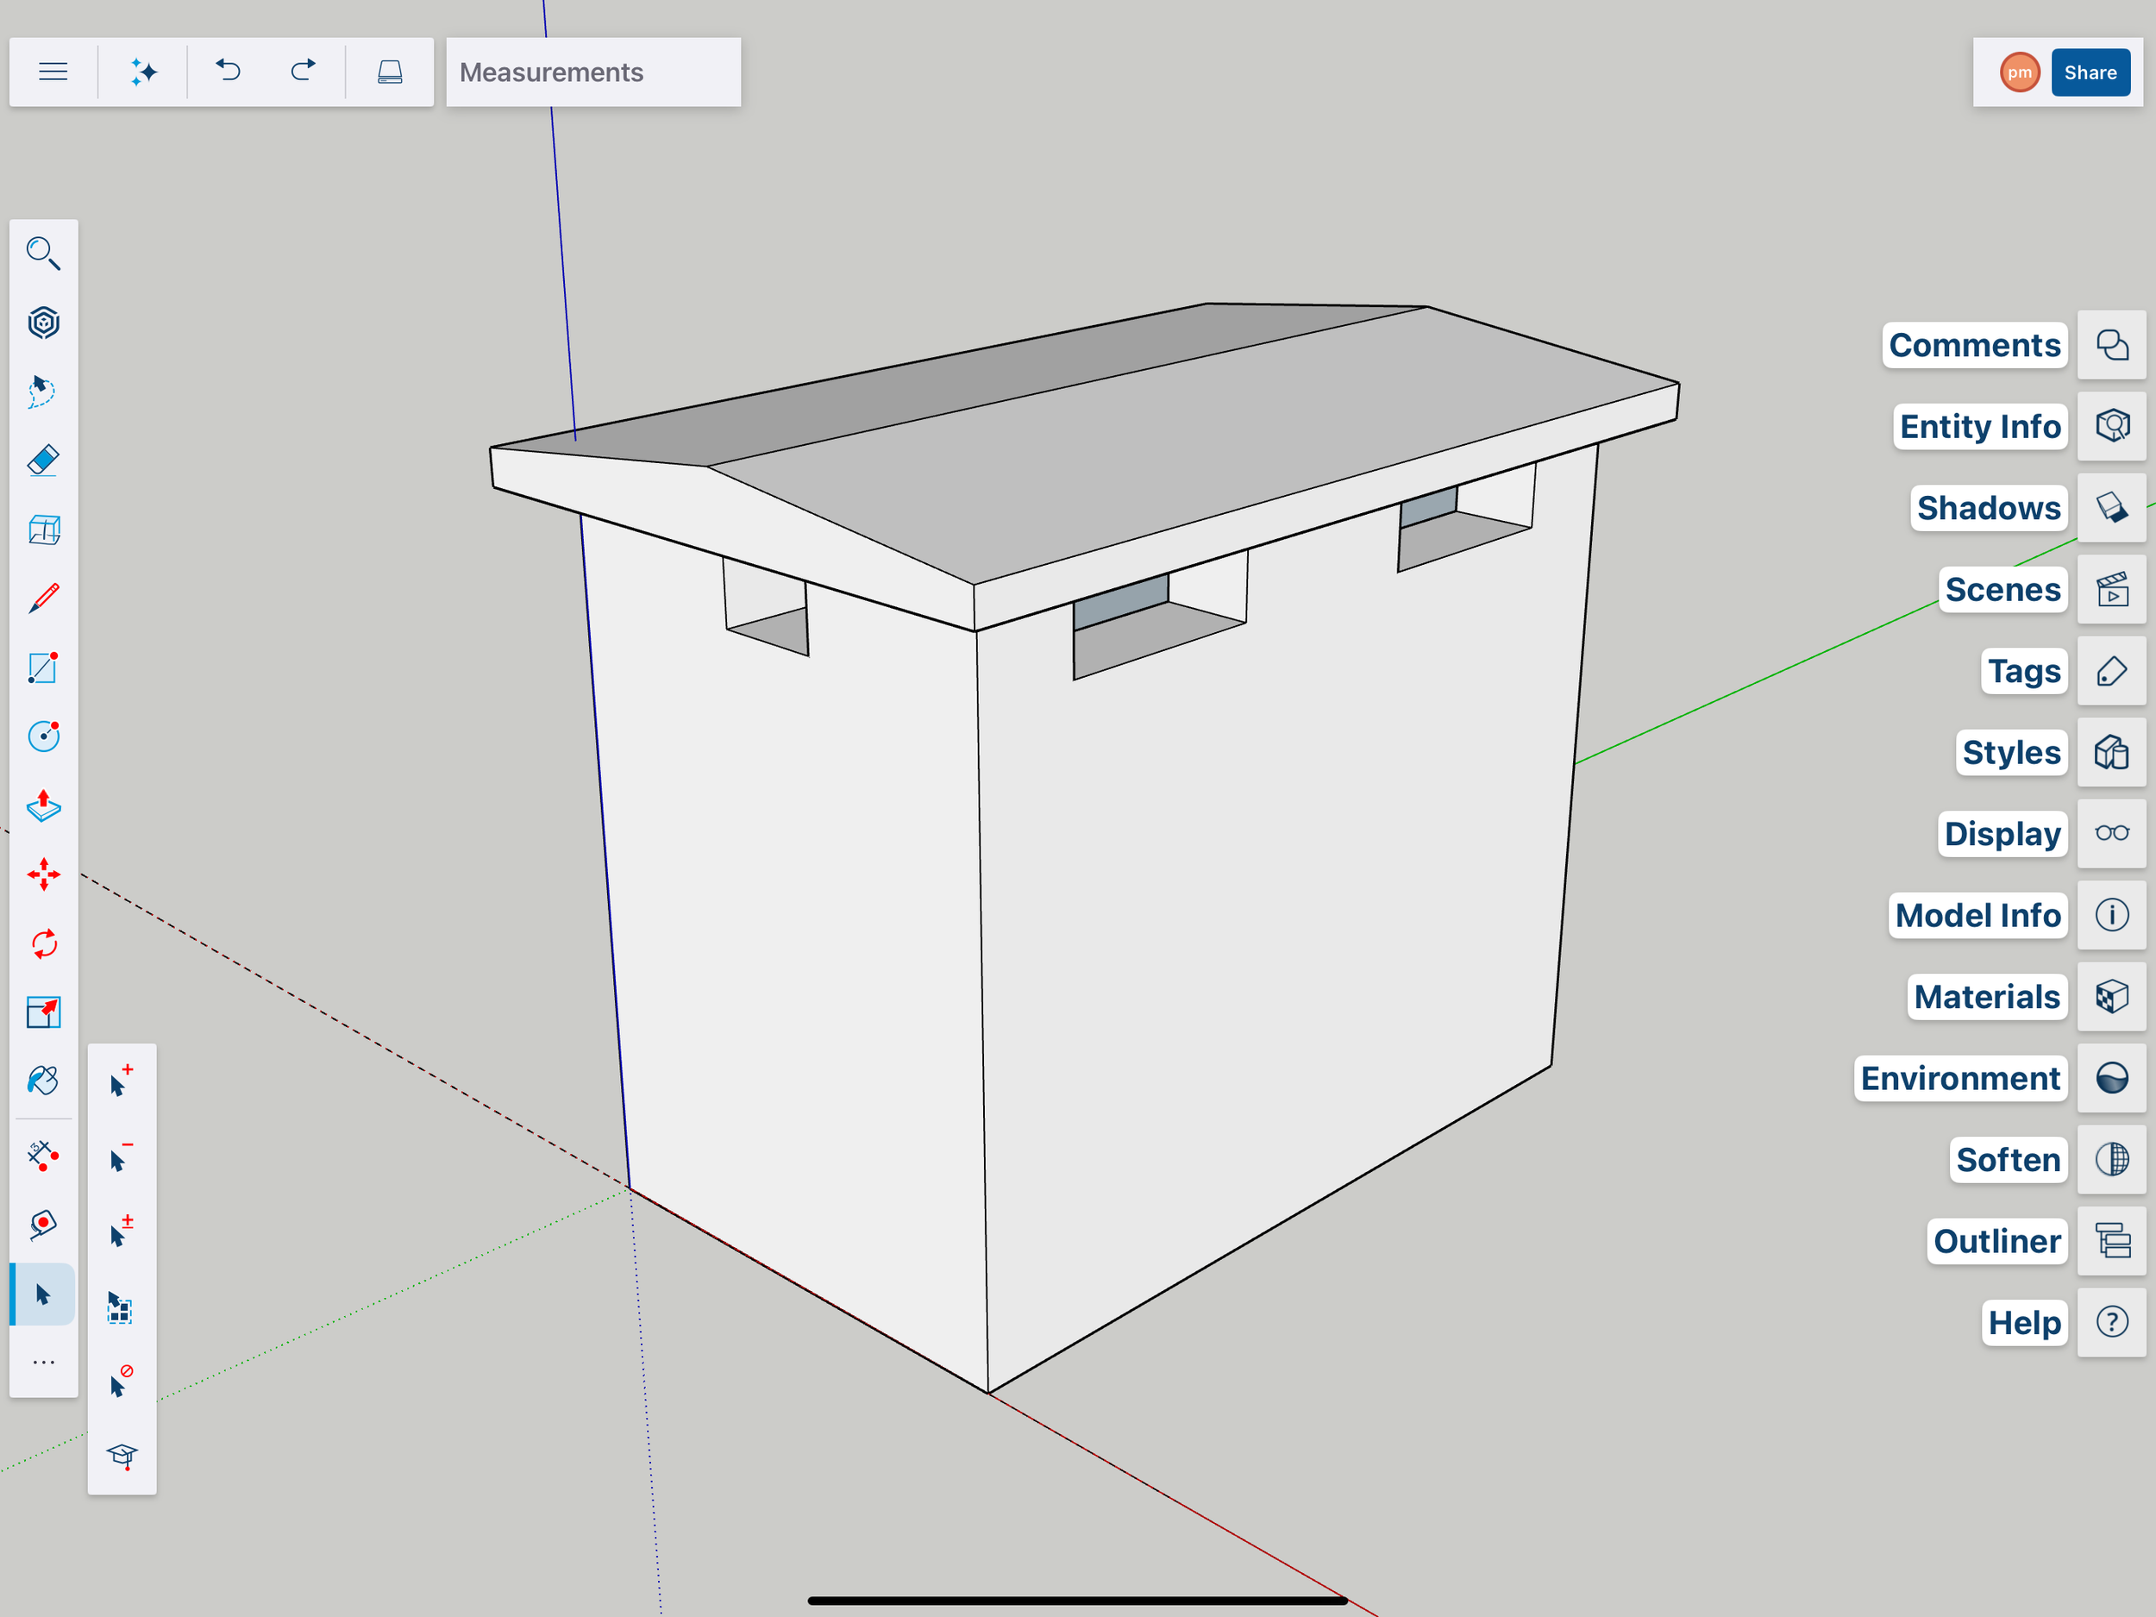Select the Move tool
The height and width of the screenshot is (1617, 2156).
(x=44, y=874)
